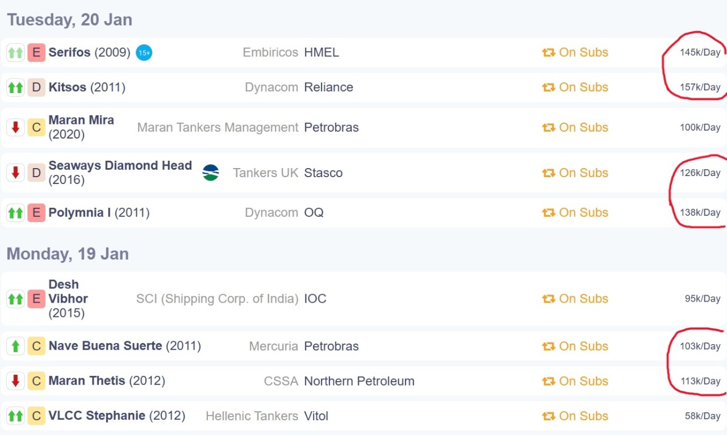This screenshot has width=727, height=435.
Task: Click the Tuesday, 20 Jan date header
Action: pos(69,20)
